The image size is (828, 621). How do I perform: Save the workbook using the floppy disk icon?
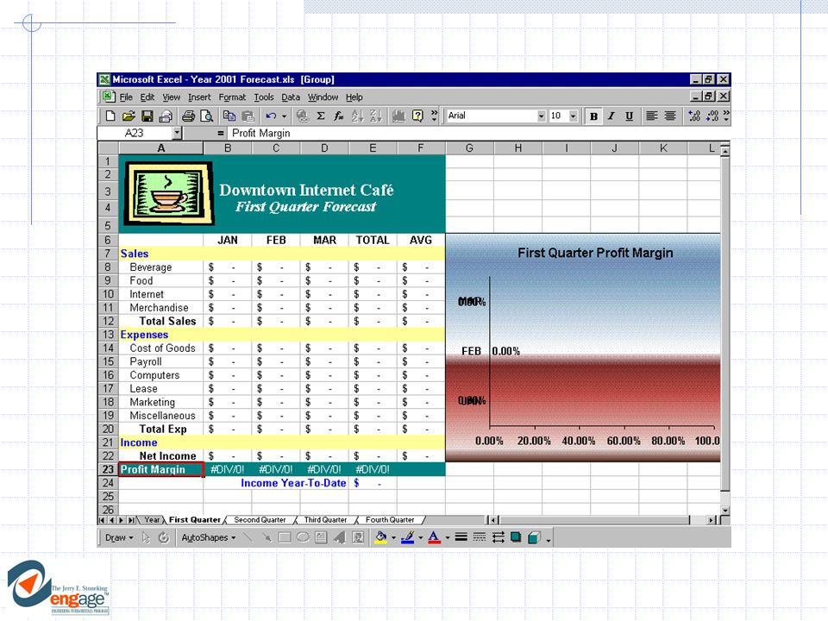tap(147, 116)
